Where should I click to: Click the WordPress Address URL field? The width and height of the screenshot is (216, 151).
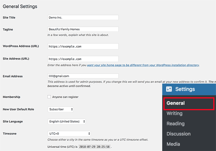tap(83, 46)
